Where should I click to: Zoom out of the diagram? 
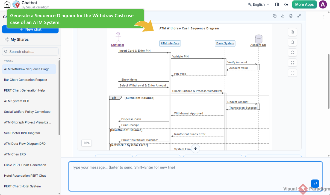(x=292, y=42)
